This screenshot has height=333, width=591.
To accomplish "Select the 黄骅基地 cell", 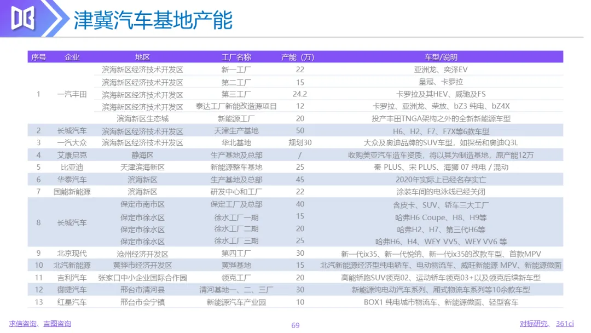I will [x=236, y=265].
